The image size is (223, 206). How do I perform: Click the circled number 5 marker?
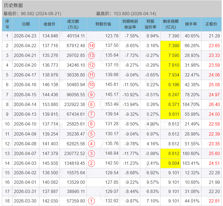point(91,134)
